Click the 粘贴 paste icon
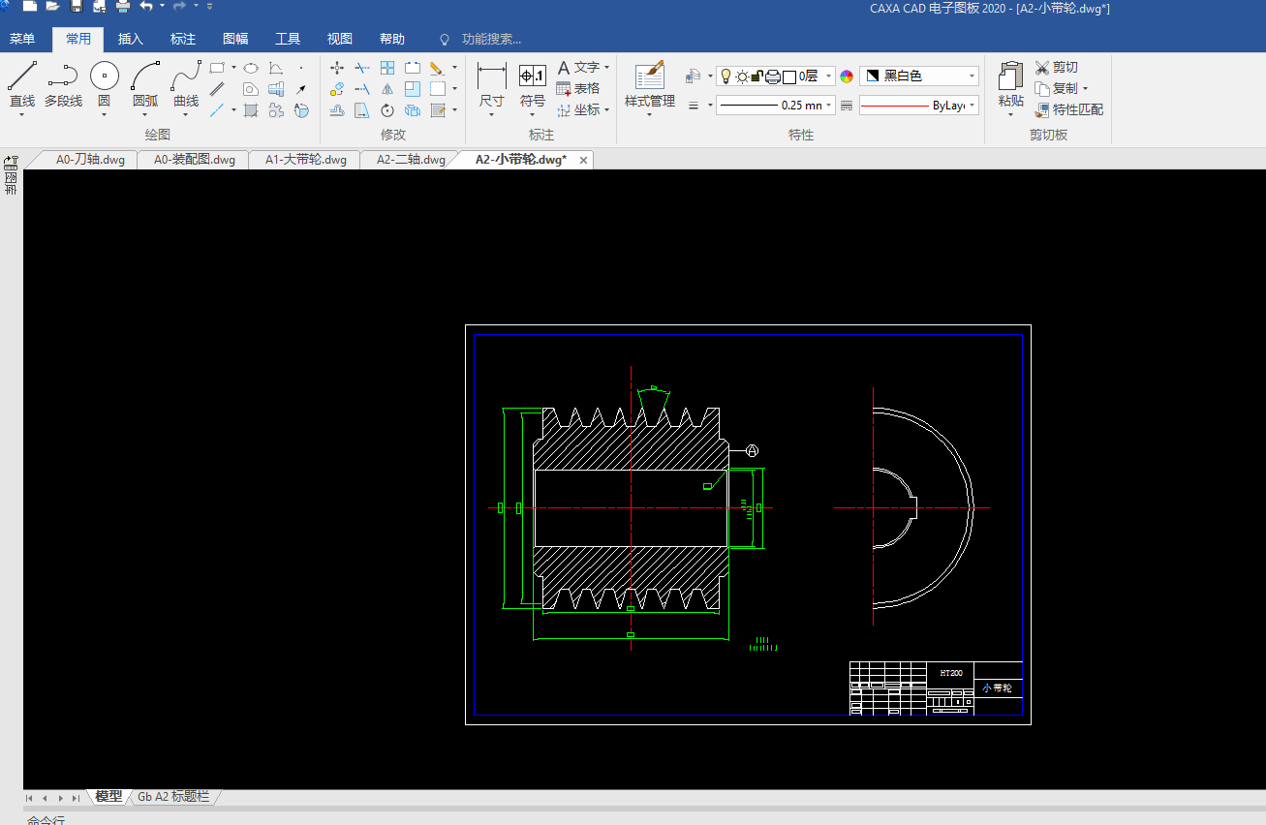Viewport: 1266px width, 825px height. click(x=1010, y=77)
